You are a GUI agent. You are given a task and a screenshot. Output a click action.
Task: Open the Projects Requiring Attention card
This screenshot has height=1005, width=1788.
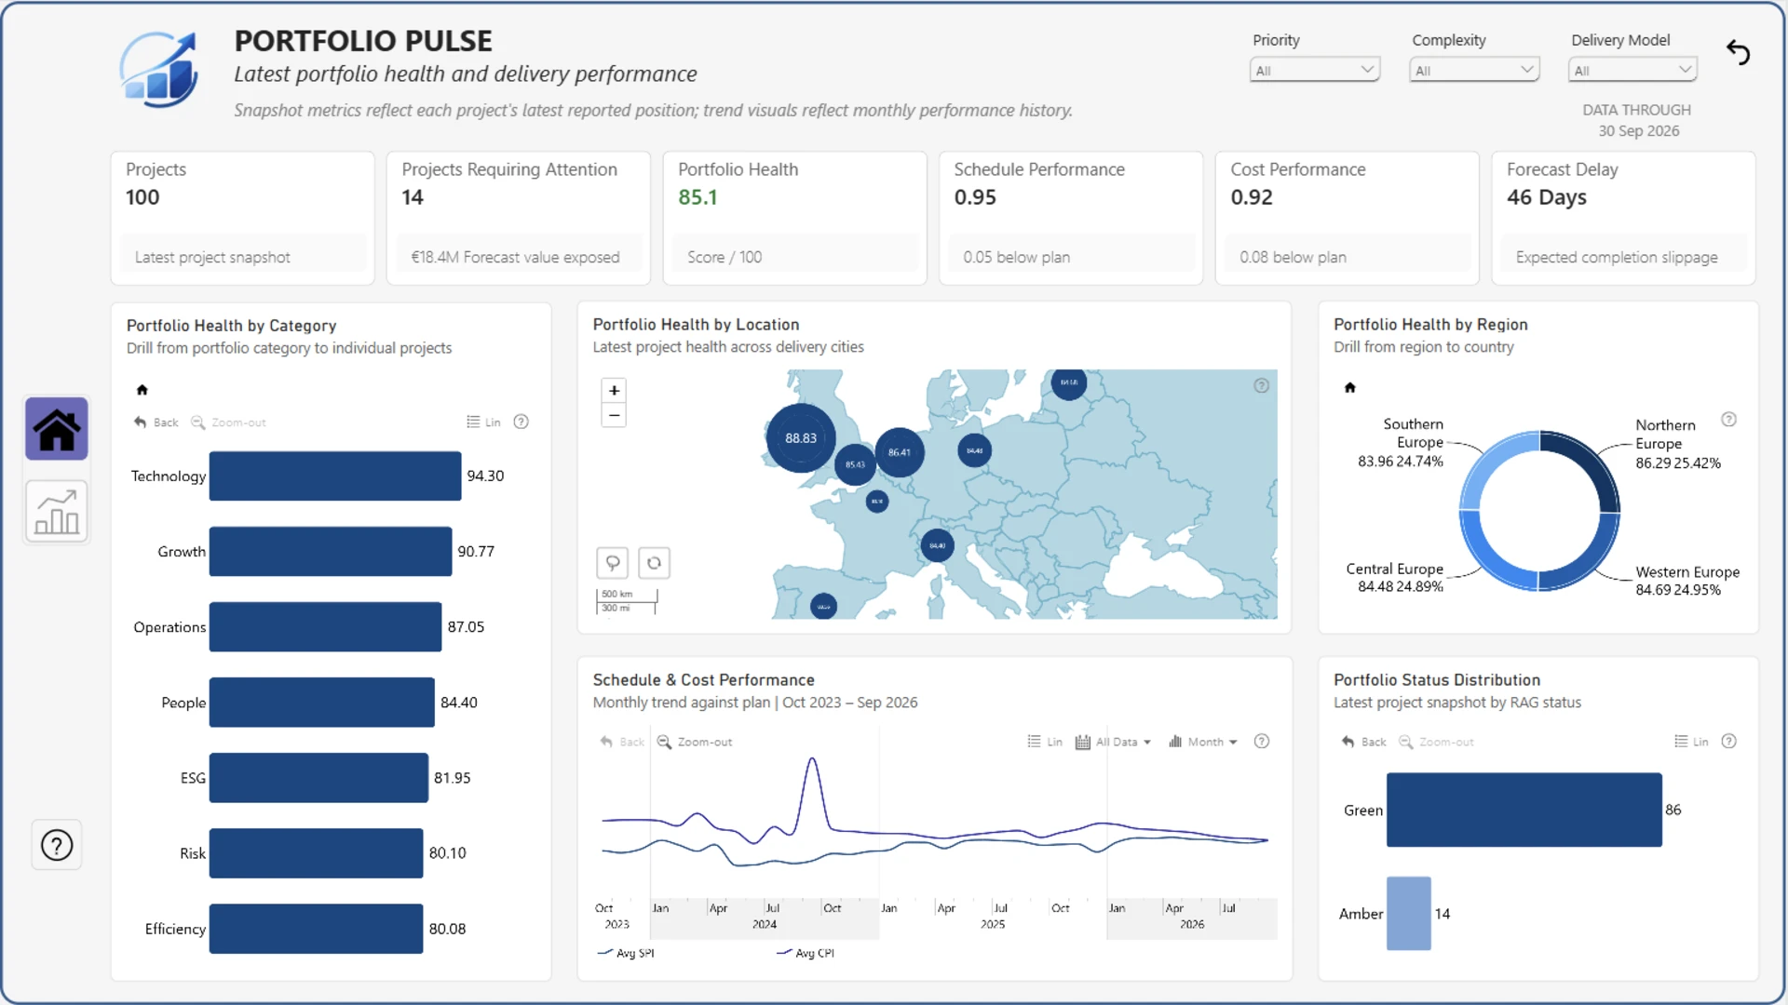519,218
